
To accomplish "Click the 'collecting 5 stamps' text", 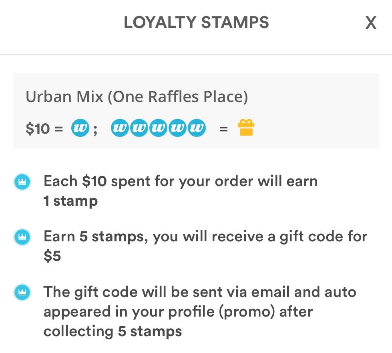I will pos(113,331).
